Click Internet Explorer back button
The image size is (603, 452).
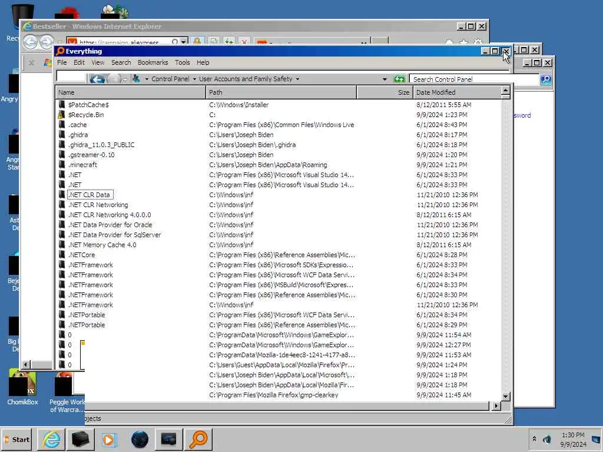point(31,42)
